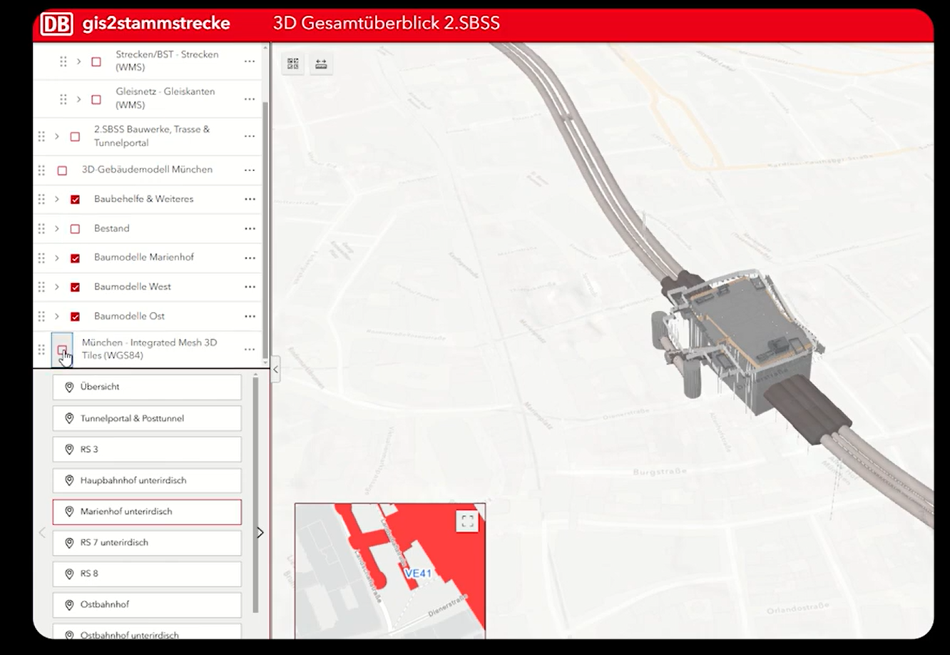Select the Ostbahnhof bookmark

click(147, 604)
